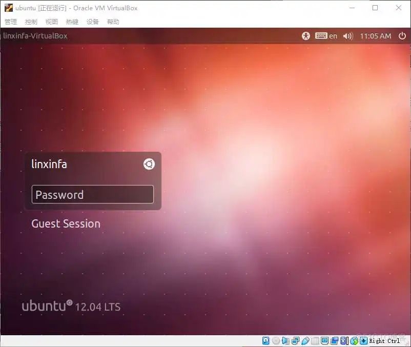Click the network status icon in status bar

click(x=295, y=340)
